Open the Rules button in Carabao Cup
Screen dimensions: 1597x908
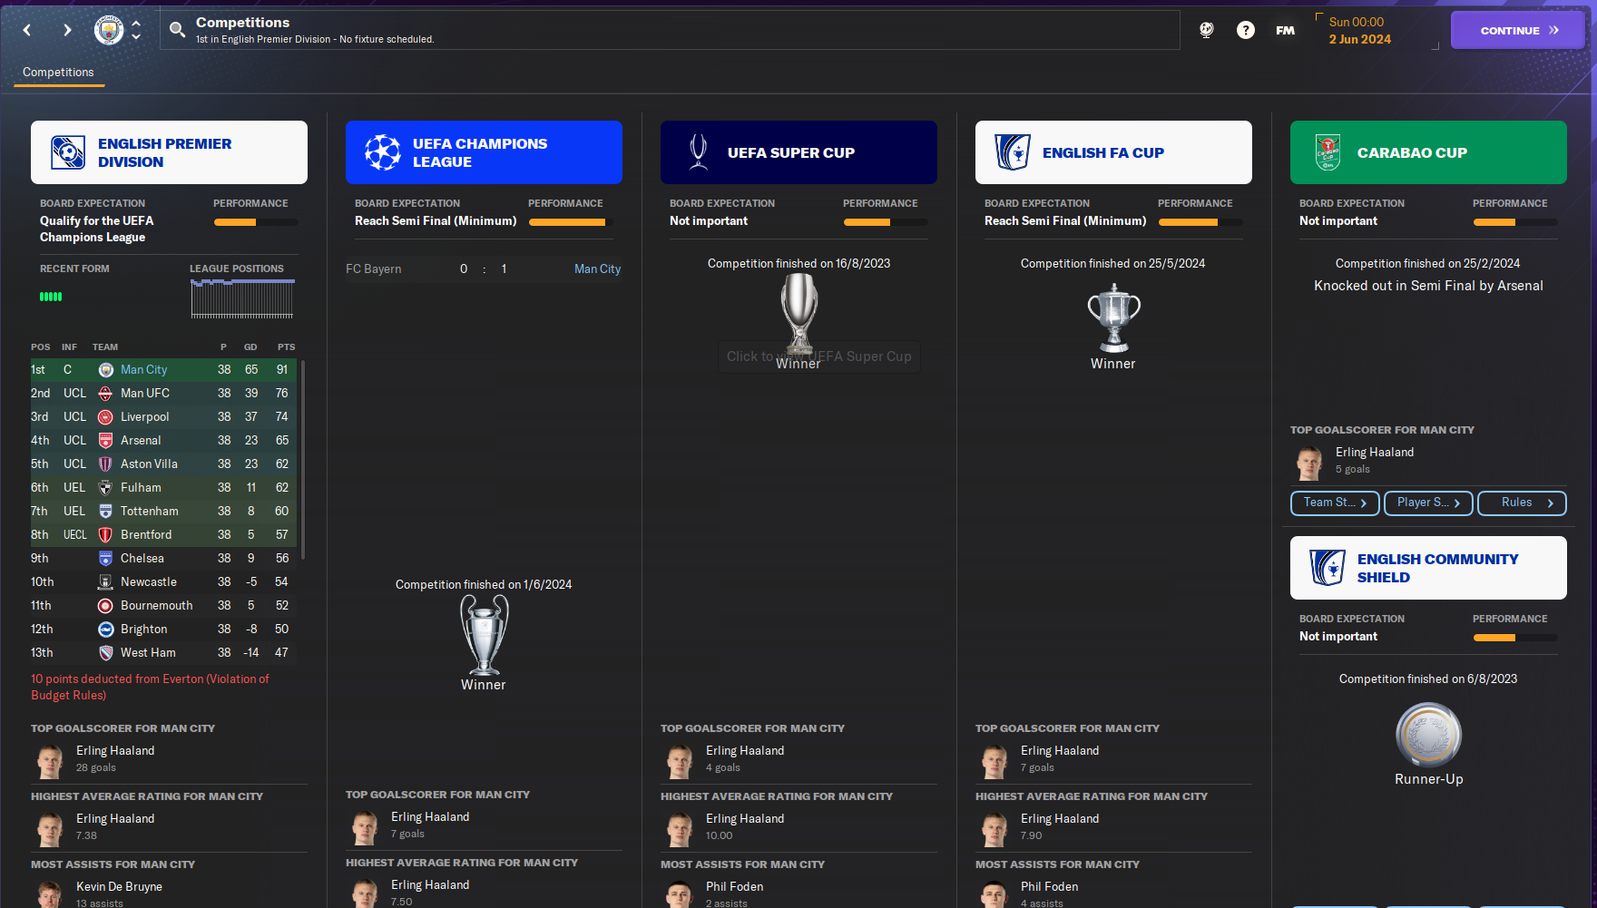point(1522,503)
